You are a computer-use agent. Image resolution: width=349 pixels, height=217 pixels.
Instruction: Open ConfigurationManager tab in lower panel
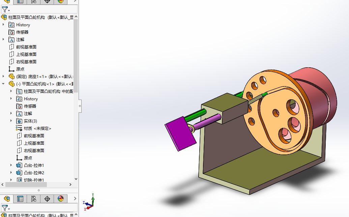coord(34,198)
